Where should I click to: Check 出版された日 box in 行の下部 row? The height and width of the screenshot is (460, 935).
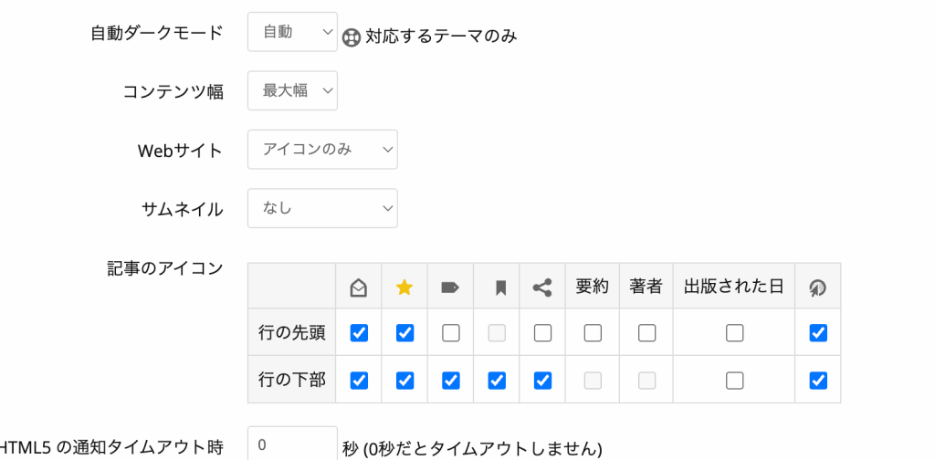coord(734,380)
